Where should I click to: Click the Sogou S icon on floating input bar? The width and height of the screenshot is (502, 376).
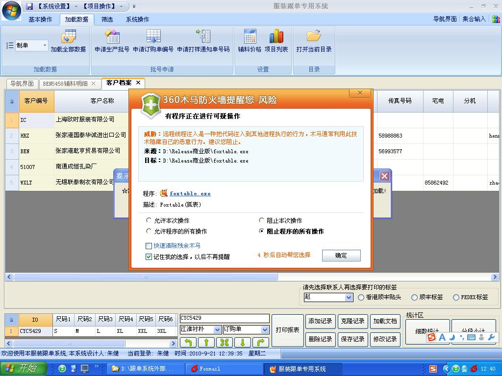431,337
